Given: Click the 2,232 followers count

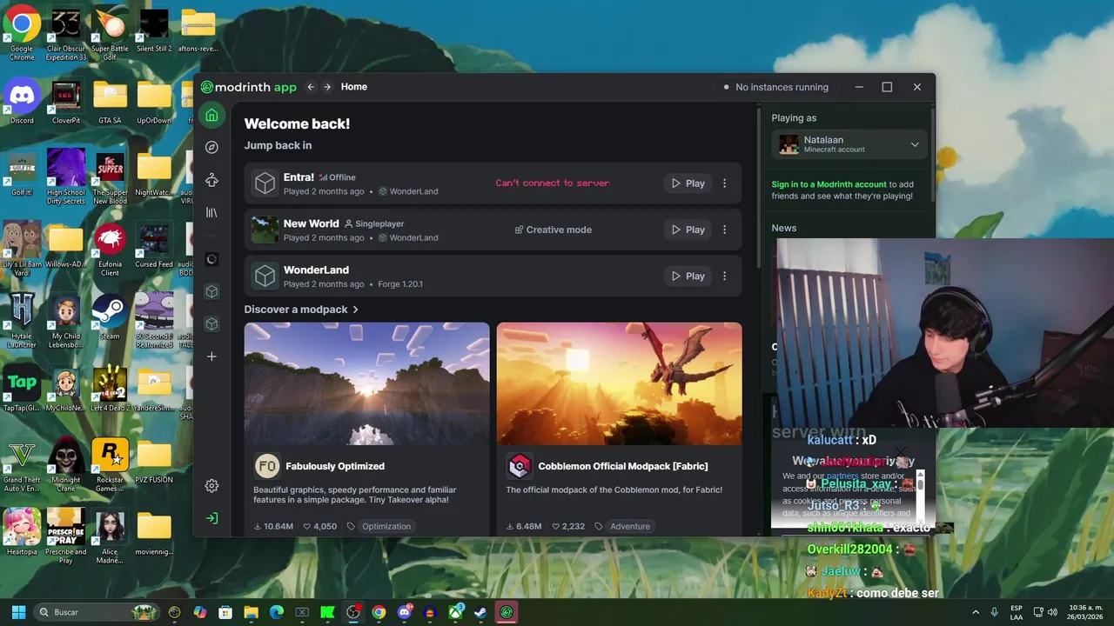Looking at the screenshot, I should pos(567,526).
